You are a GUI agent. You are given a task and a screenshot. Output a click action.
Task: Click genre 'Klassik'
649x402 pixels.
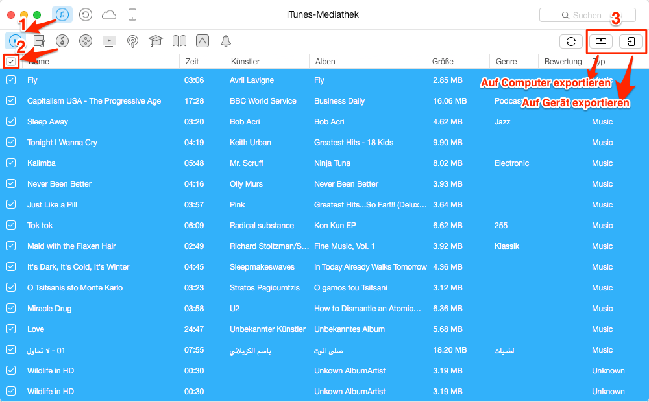[x=507, y=246]
